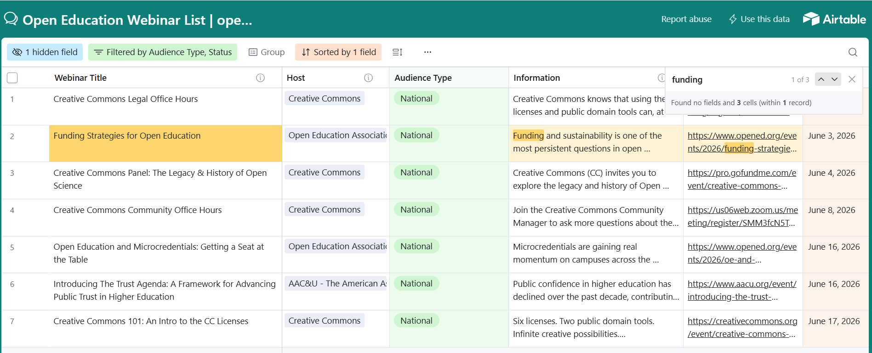This screenshot has width=872, height=353.
Task: Select the June 4, 2026 date cell
Action: tap(835, 180)
